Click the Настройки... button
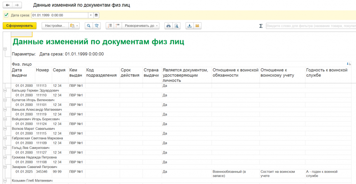 [x=55, y=26]
